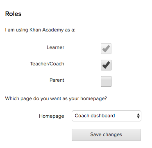Click the Coach dashboard selected value
The width and height of the screenshot is (152, 148).
coord(95,116)
